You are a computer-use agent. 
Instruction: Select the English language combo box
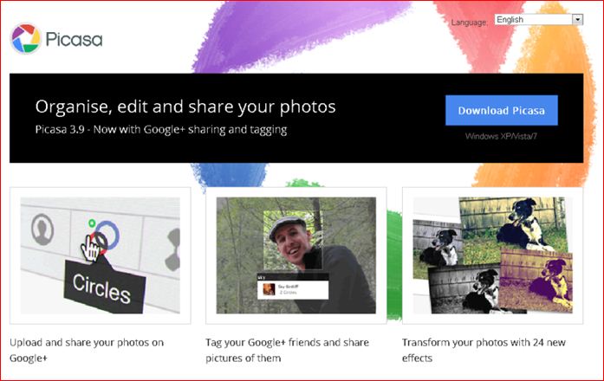[538, 19]
